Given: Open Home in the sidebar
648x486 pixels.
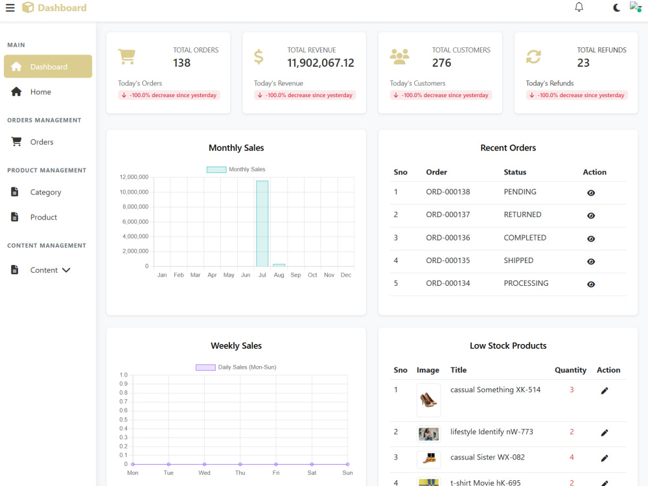Looking at the screenshot, I should [x=48, y=92].
